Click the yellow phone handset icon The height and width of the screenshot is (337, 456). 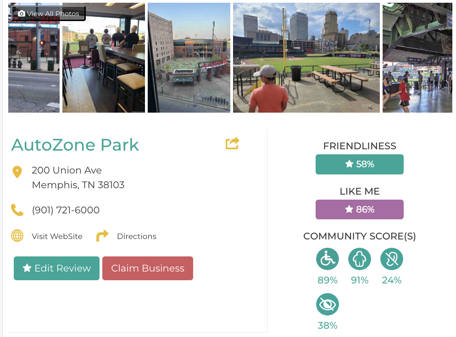pos(17,210)
